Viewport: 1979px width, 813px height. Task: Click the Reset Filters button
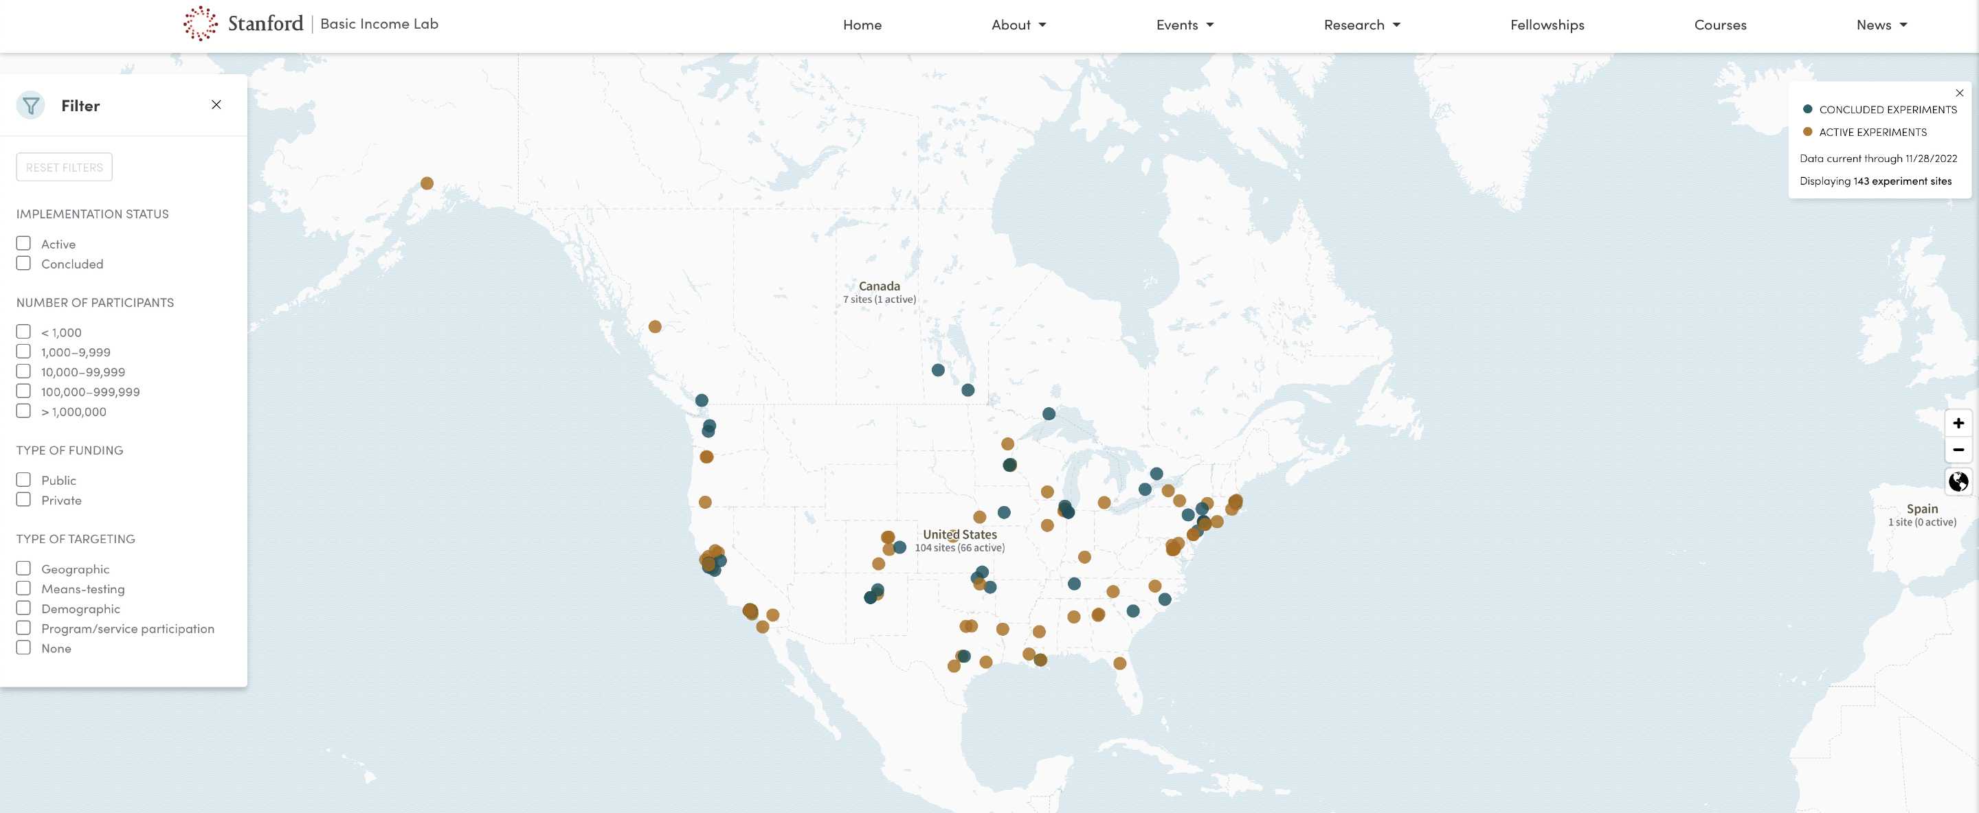65,168
